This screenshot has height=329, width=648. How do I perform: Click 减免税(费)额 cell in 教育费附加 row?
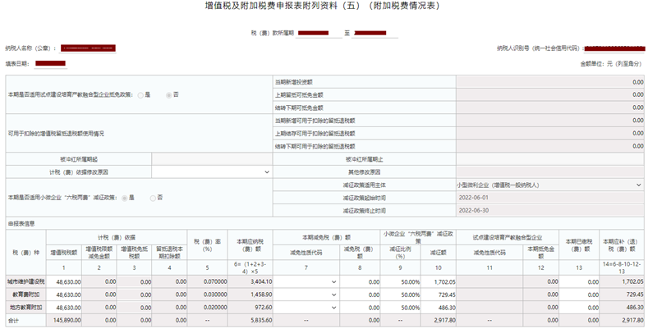pos(360,295)
